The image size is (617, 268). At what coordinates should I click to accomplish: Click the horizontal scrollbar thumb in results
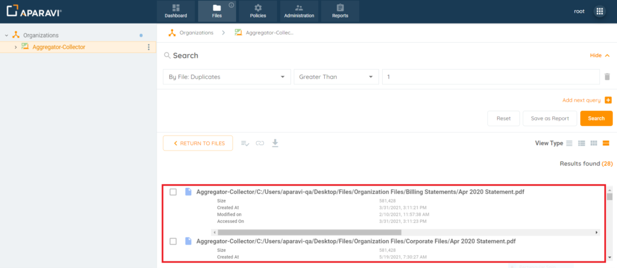[308, 232]
